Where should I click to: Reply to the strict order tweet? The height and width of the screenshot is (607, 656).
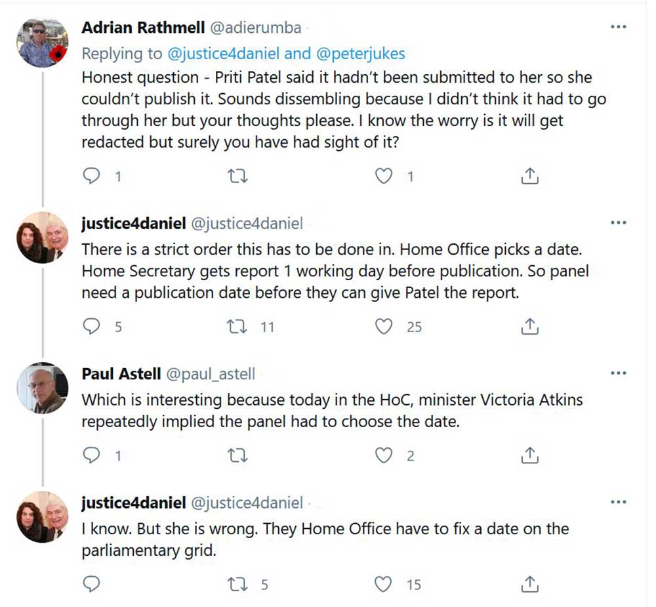tap(93, 326)
